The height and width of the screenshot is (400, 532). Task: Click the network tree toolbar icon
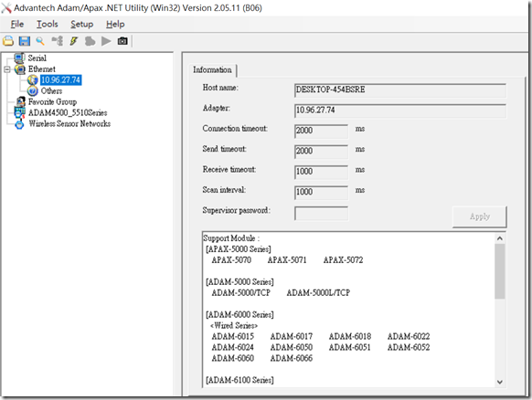[x=57, y=41]
